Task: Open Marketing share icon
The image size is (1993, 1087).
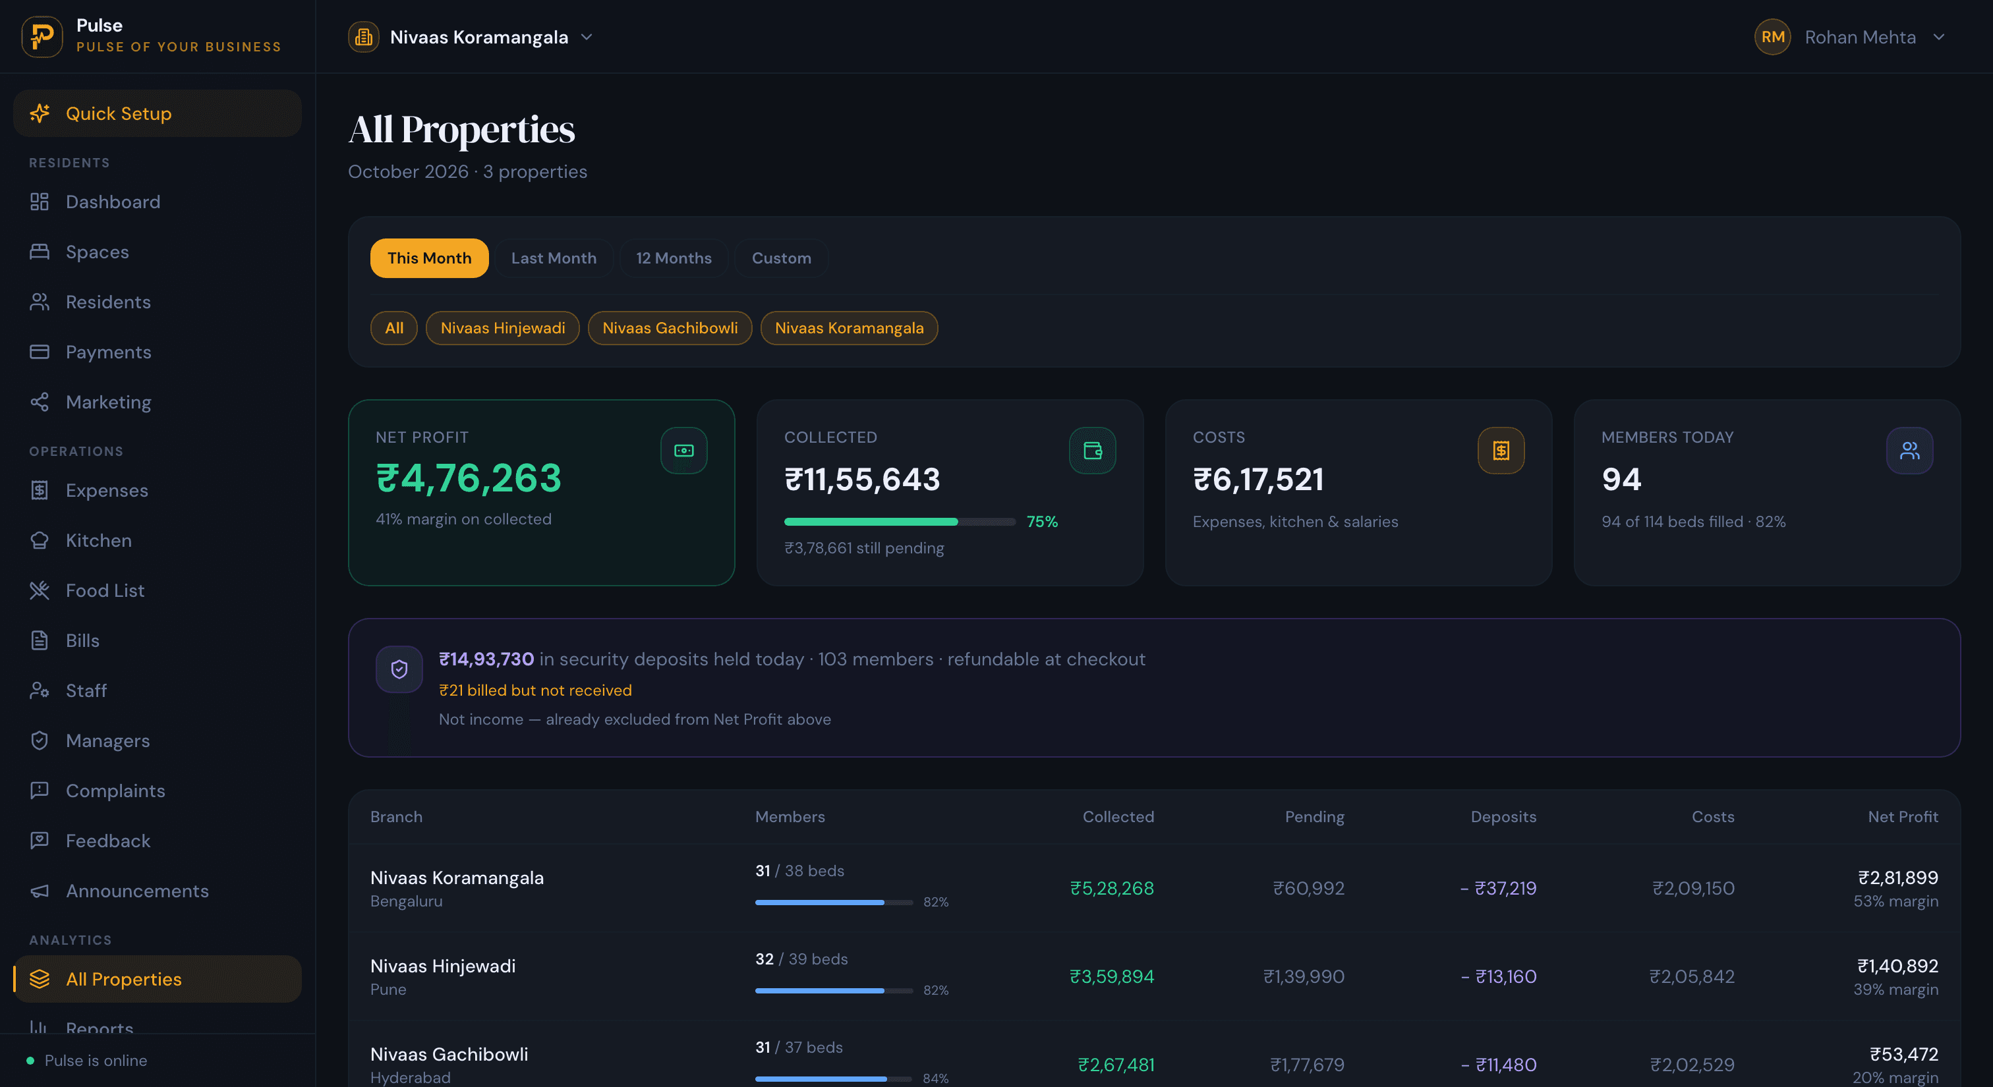Action: pos(40,402)
